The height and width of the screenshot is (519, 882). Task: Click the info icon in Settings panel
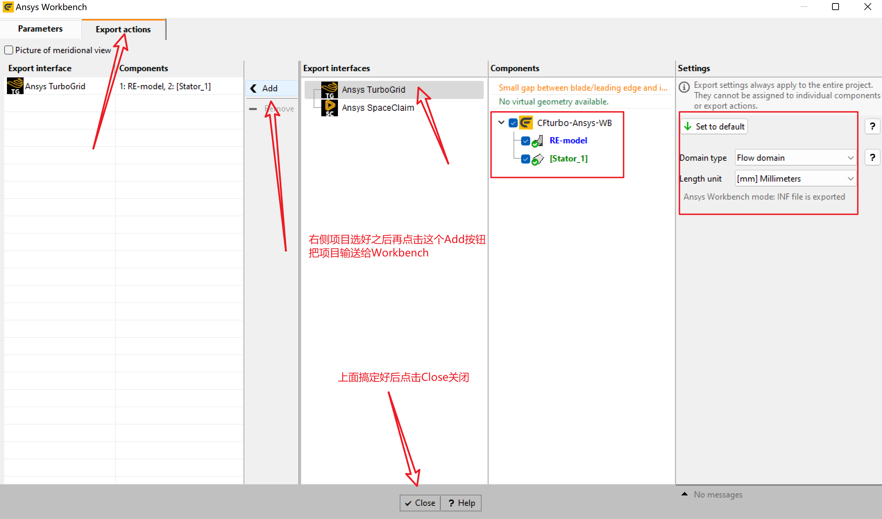(684, 87)
